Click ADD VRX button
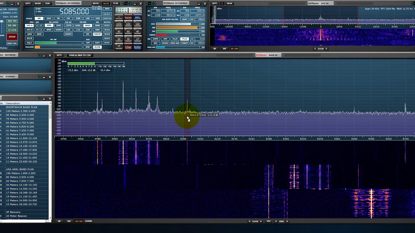 (12, 21)
